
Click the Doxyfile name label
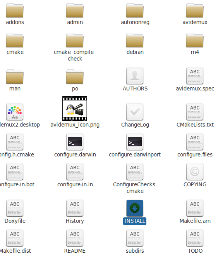[15, 221]
